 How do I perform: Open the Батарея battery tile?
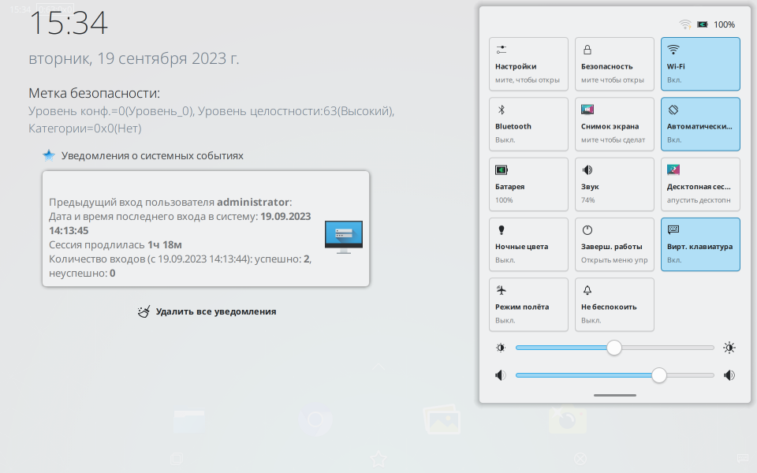(x=528, y=184)
